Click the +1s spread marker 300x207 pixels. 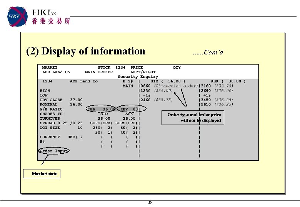[x=207, y=95]
